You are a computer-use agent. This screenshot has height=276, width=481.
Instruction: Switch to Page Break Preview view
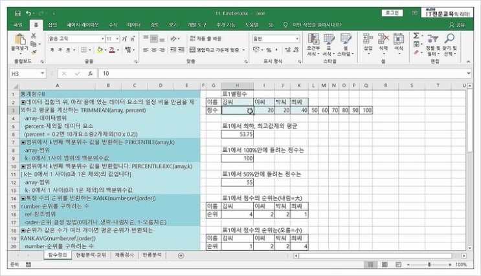pos(398,264)
